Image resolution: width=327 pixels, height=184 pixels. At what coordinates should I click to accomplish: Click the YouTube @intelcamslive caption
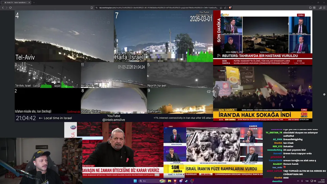coord(114,118)
